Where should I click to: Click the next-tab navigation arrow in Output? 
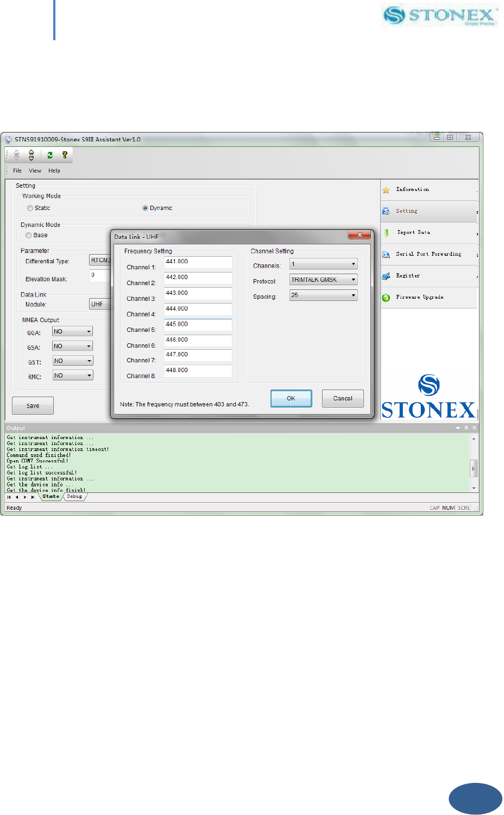(x=24, y=497)
